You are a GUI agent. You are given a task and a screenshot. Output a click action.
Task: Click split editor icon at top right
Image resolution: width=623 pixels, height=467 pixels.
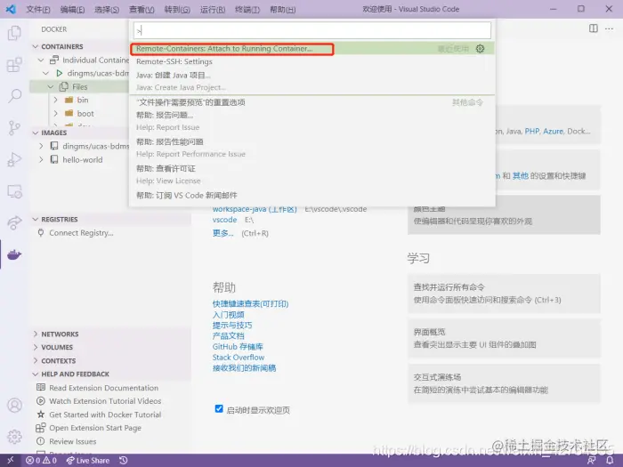(x=594, y=28)
